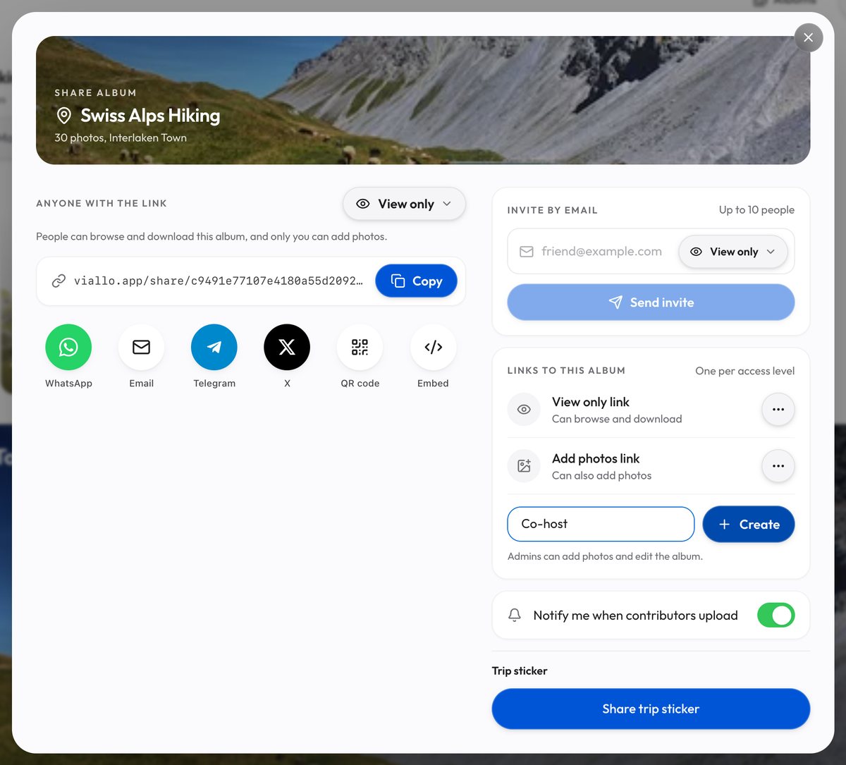Click the chain link icon beside share URL
This screenshot has height=765, width=846.
pos(59,281)
